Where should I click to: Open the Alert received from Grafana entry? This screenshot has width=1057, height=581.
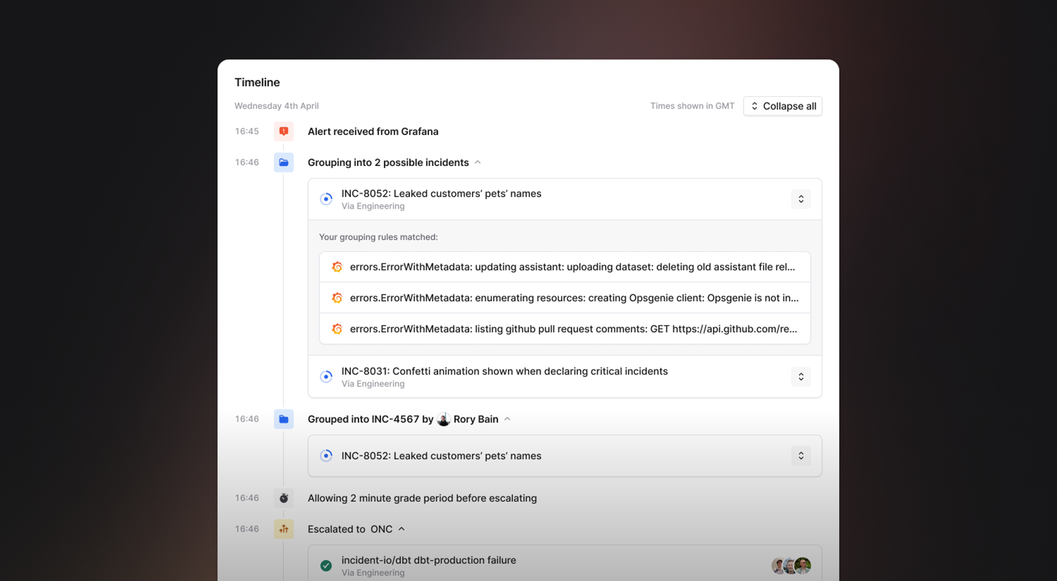click(373, 132)
